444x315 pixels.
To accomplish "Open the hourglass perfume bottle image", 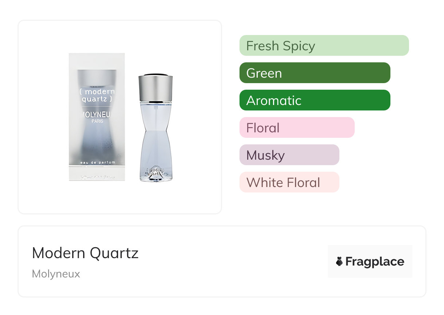I will tap(155, 128).
